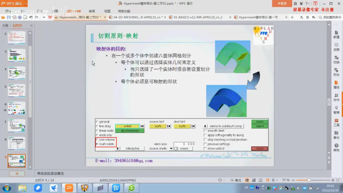Click the export to PDF icon

coord(14,17)
